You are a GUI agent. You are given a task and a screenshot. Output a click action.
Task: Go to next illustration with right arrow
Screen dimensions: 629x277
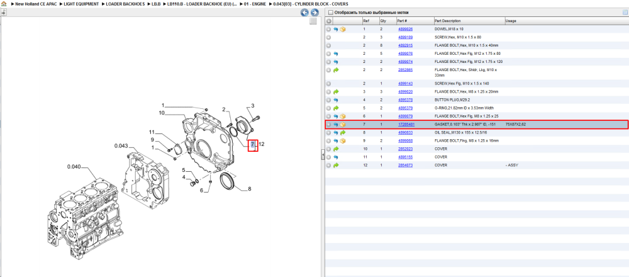[x=315, y=13]
